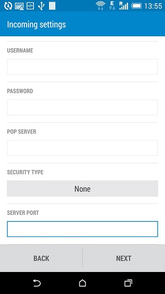This screenshot has width=165, height=294.
Task: Tap the roaming signal strength icon
Action: 124,6
